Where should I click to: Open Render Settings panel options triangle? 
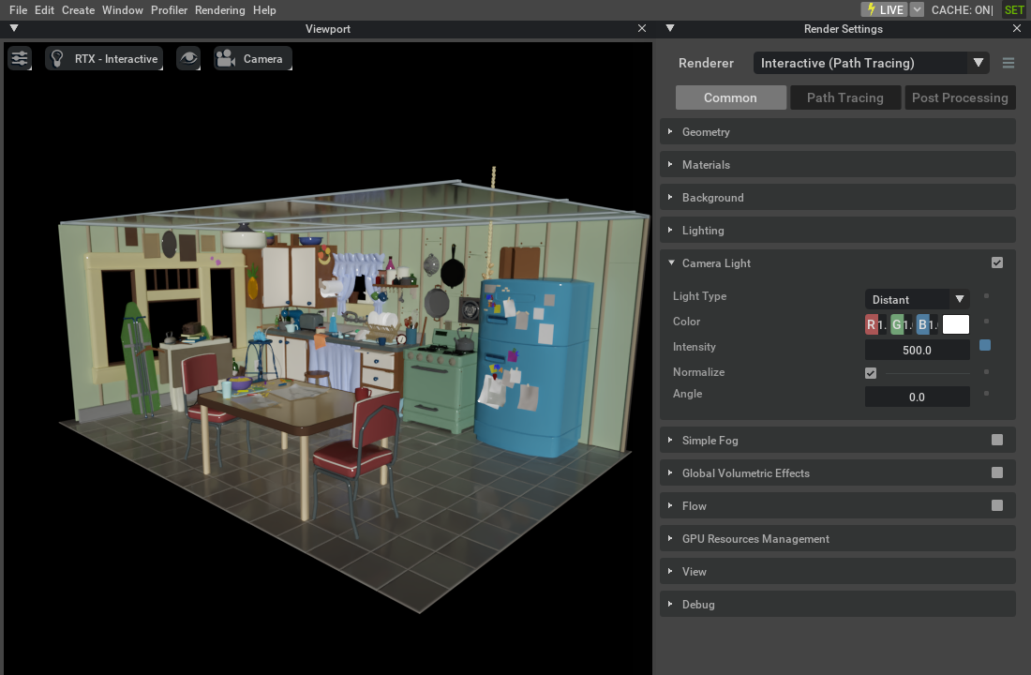click(670, 28)
